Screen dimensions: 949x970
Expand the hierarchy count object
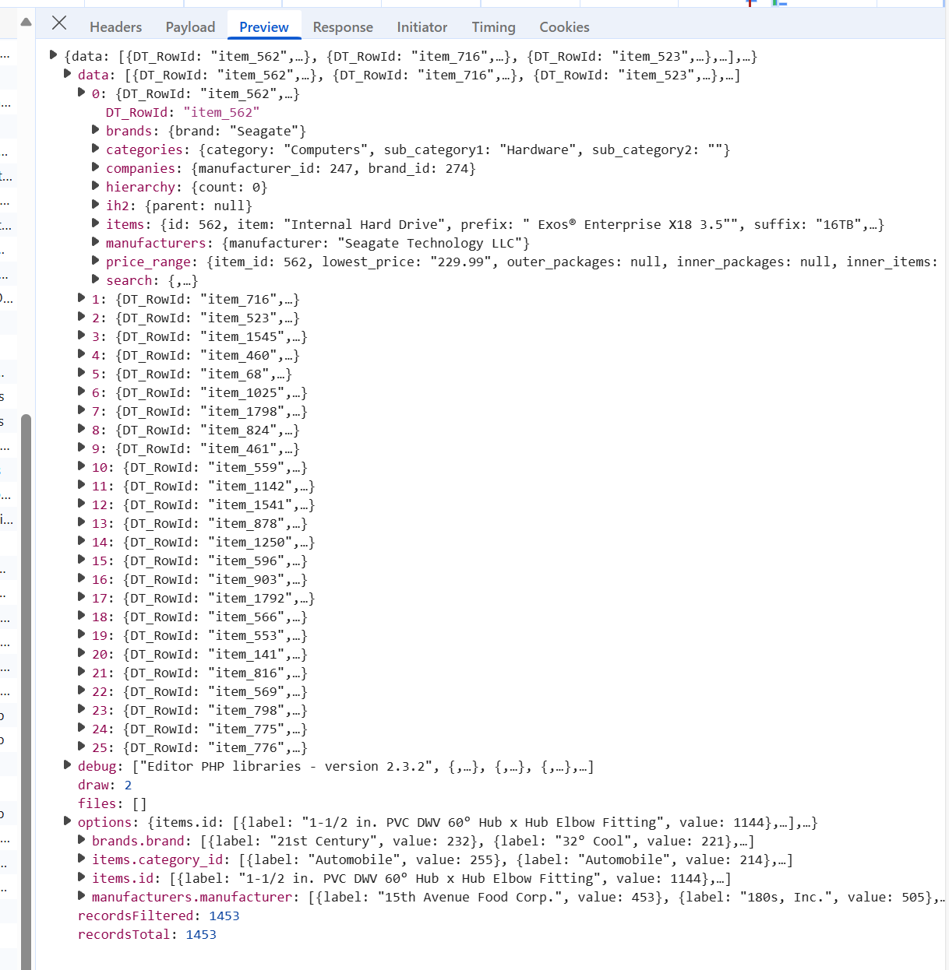coord(95,185)
